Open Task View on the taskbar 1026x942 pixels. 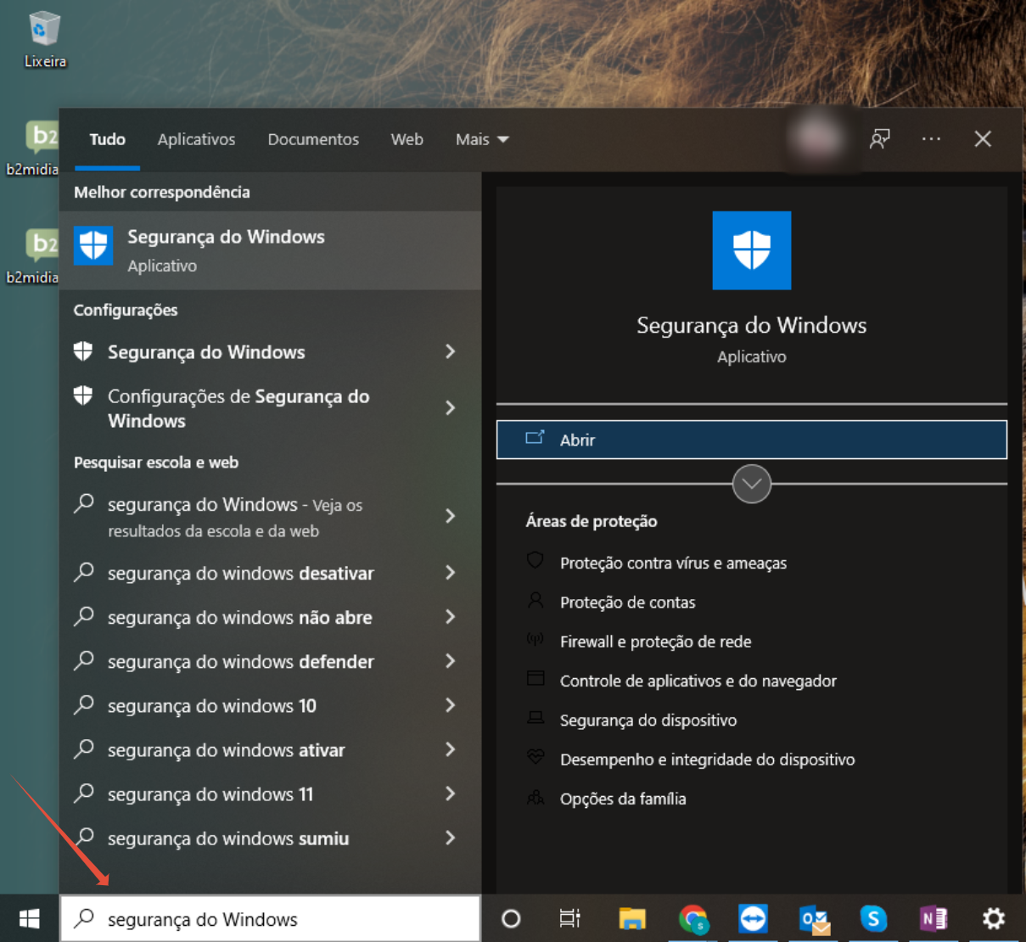click(570, 918)
